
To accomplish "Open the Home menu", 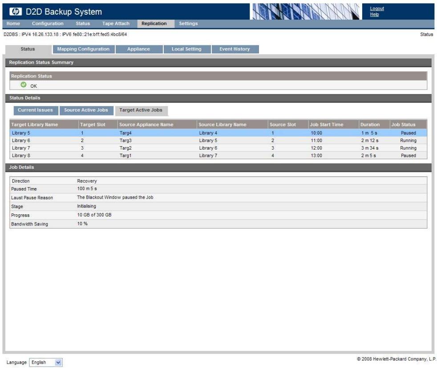I will coord(13,24).
